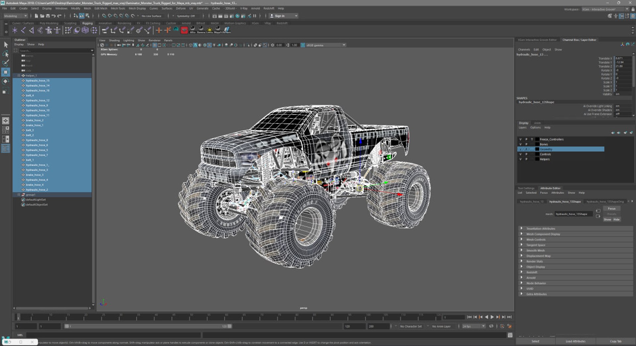Click the orange plus Set Key shelf icon
This screenshot has height=346, width=636.
click(x=159, y=30)
